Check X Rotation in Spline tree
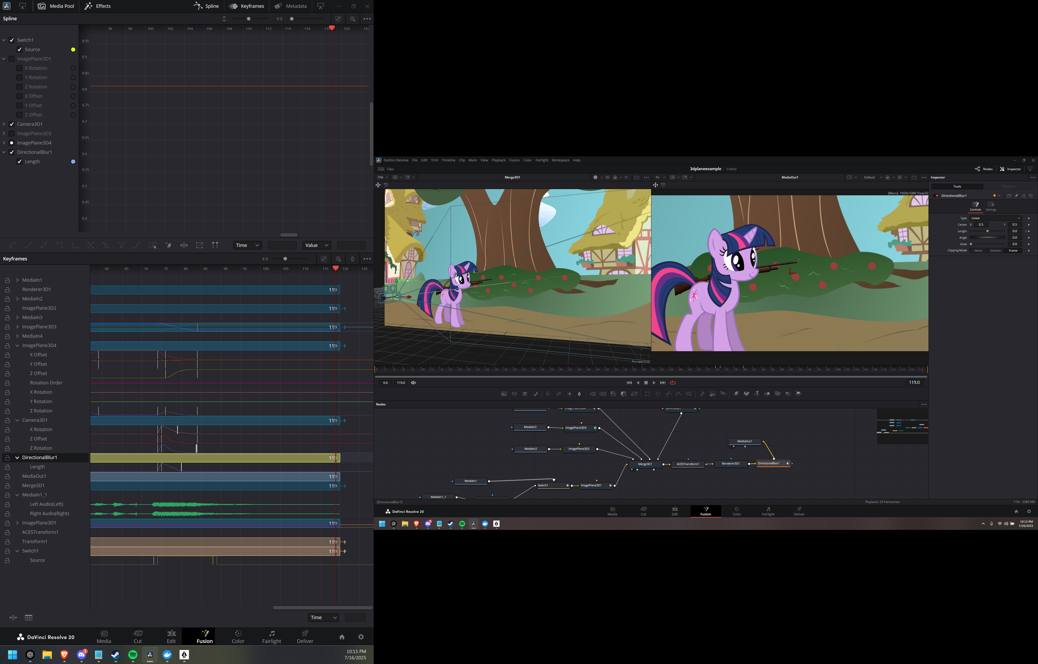The height and width of the screenshot is (664, 1038). pyautogui.click(x=19, y=68)
